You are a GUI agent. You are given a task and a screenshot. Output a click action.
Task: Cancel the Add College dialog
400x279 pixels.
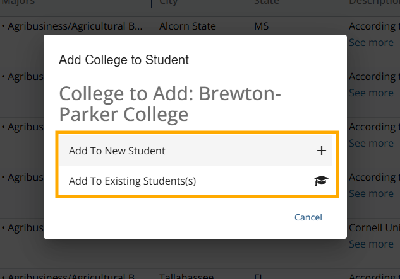click(308, 217)
